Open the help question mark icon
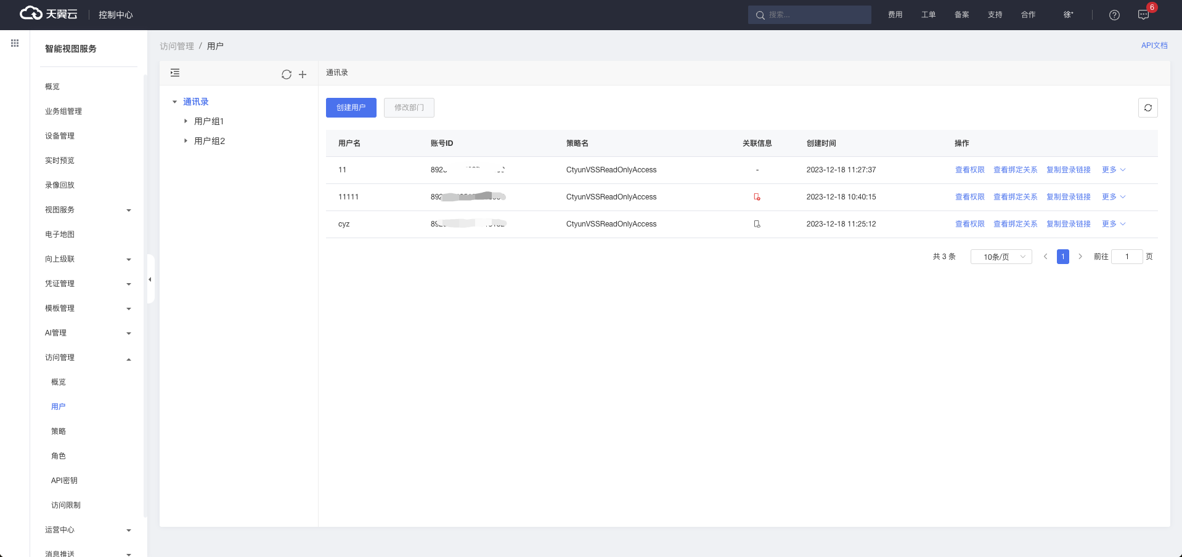Viewport: 1182px width, 557px height. click(1114, 15)
